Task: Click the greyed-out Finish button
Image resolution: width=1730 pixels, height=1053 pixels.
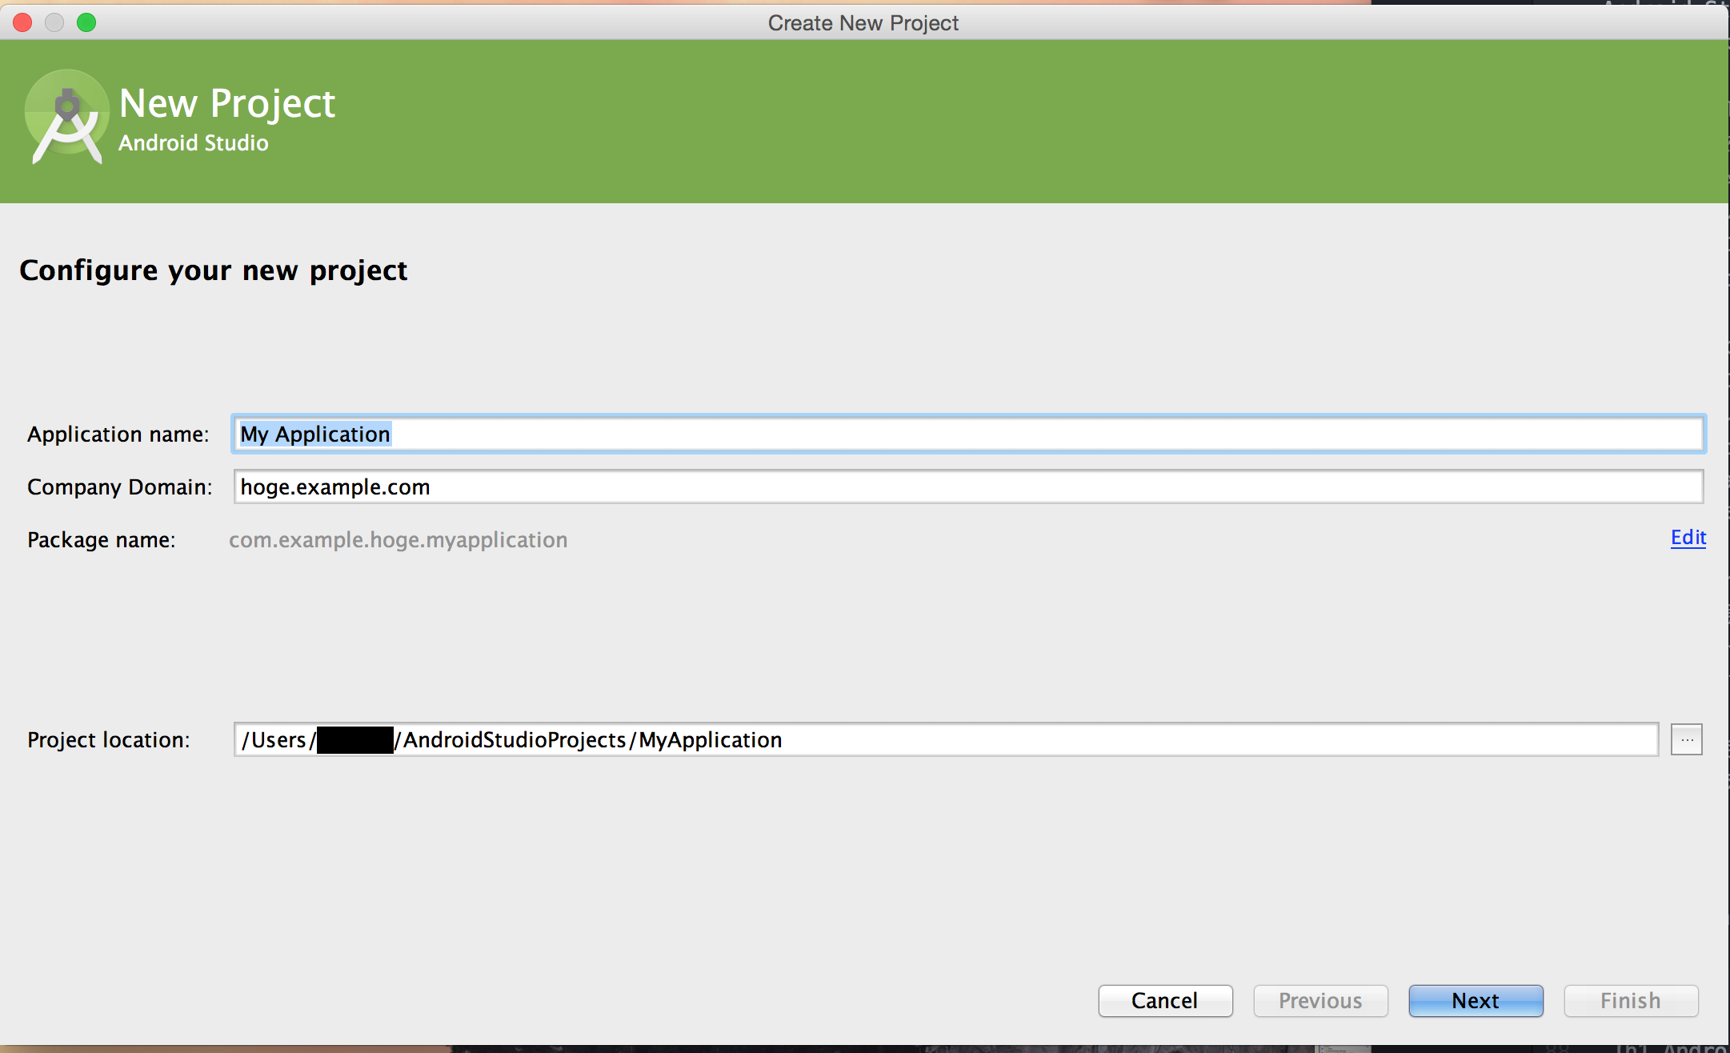Action: pos(1631,1001)
